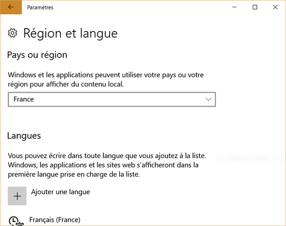
Task: Click the Région et langue page heading
Action: (70, 33)
